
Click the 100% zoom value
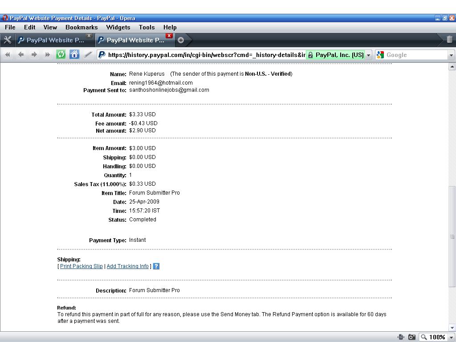(437, 338)
